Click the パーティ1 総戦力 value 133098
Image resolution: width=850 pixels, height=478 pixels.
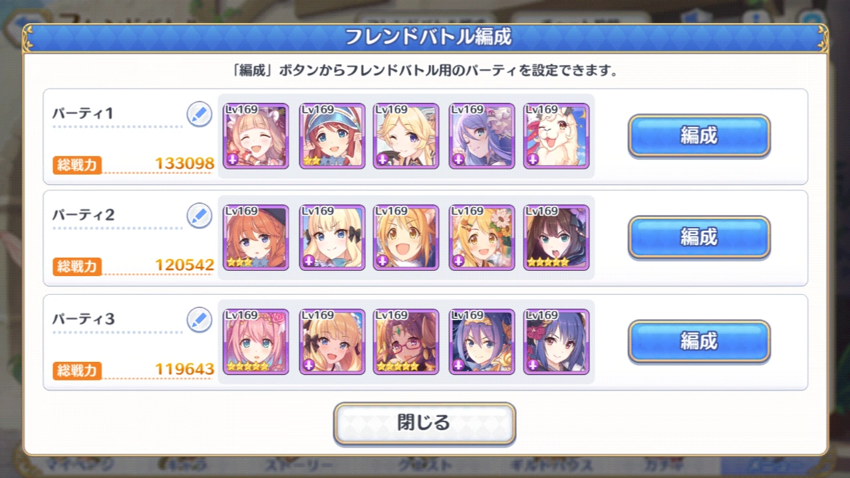[184, 163]
